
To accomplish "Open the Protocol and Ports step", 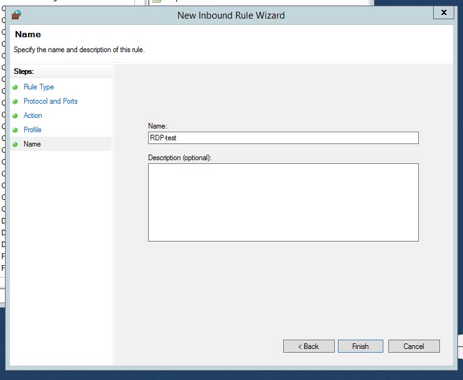I will (x=50, y=101).
